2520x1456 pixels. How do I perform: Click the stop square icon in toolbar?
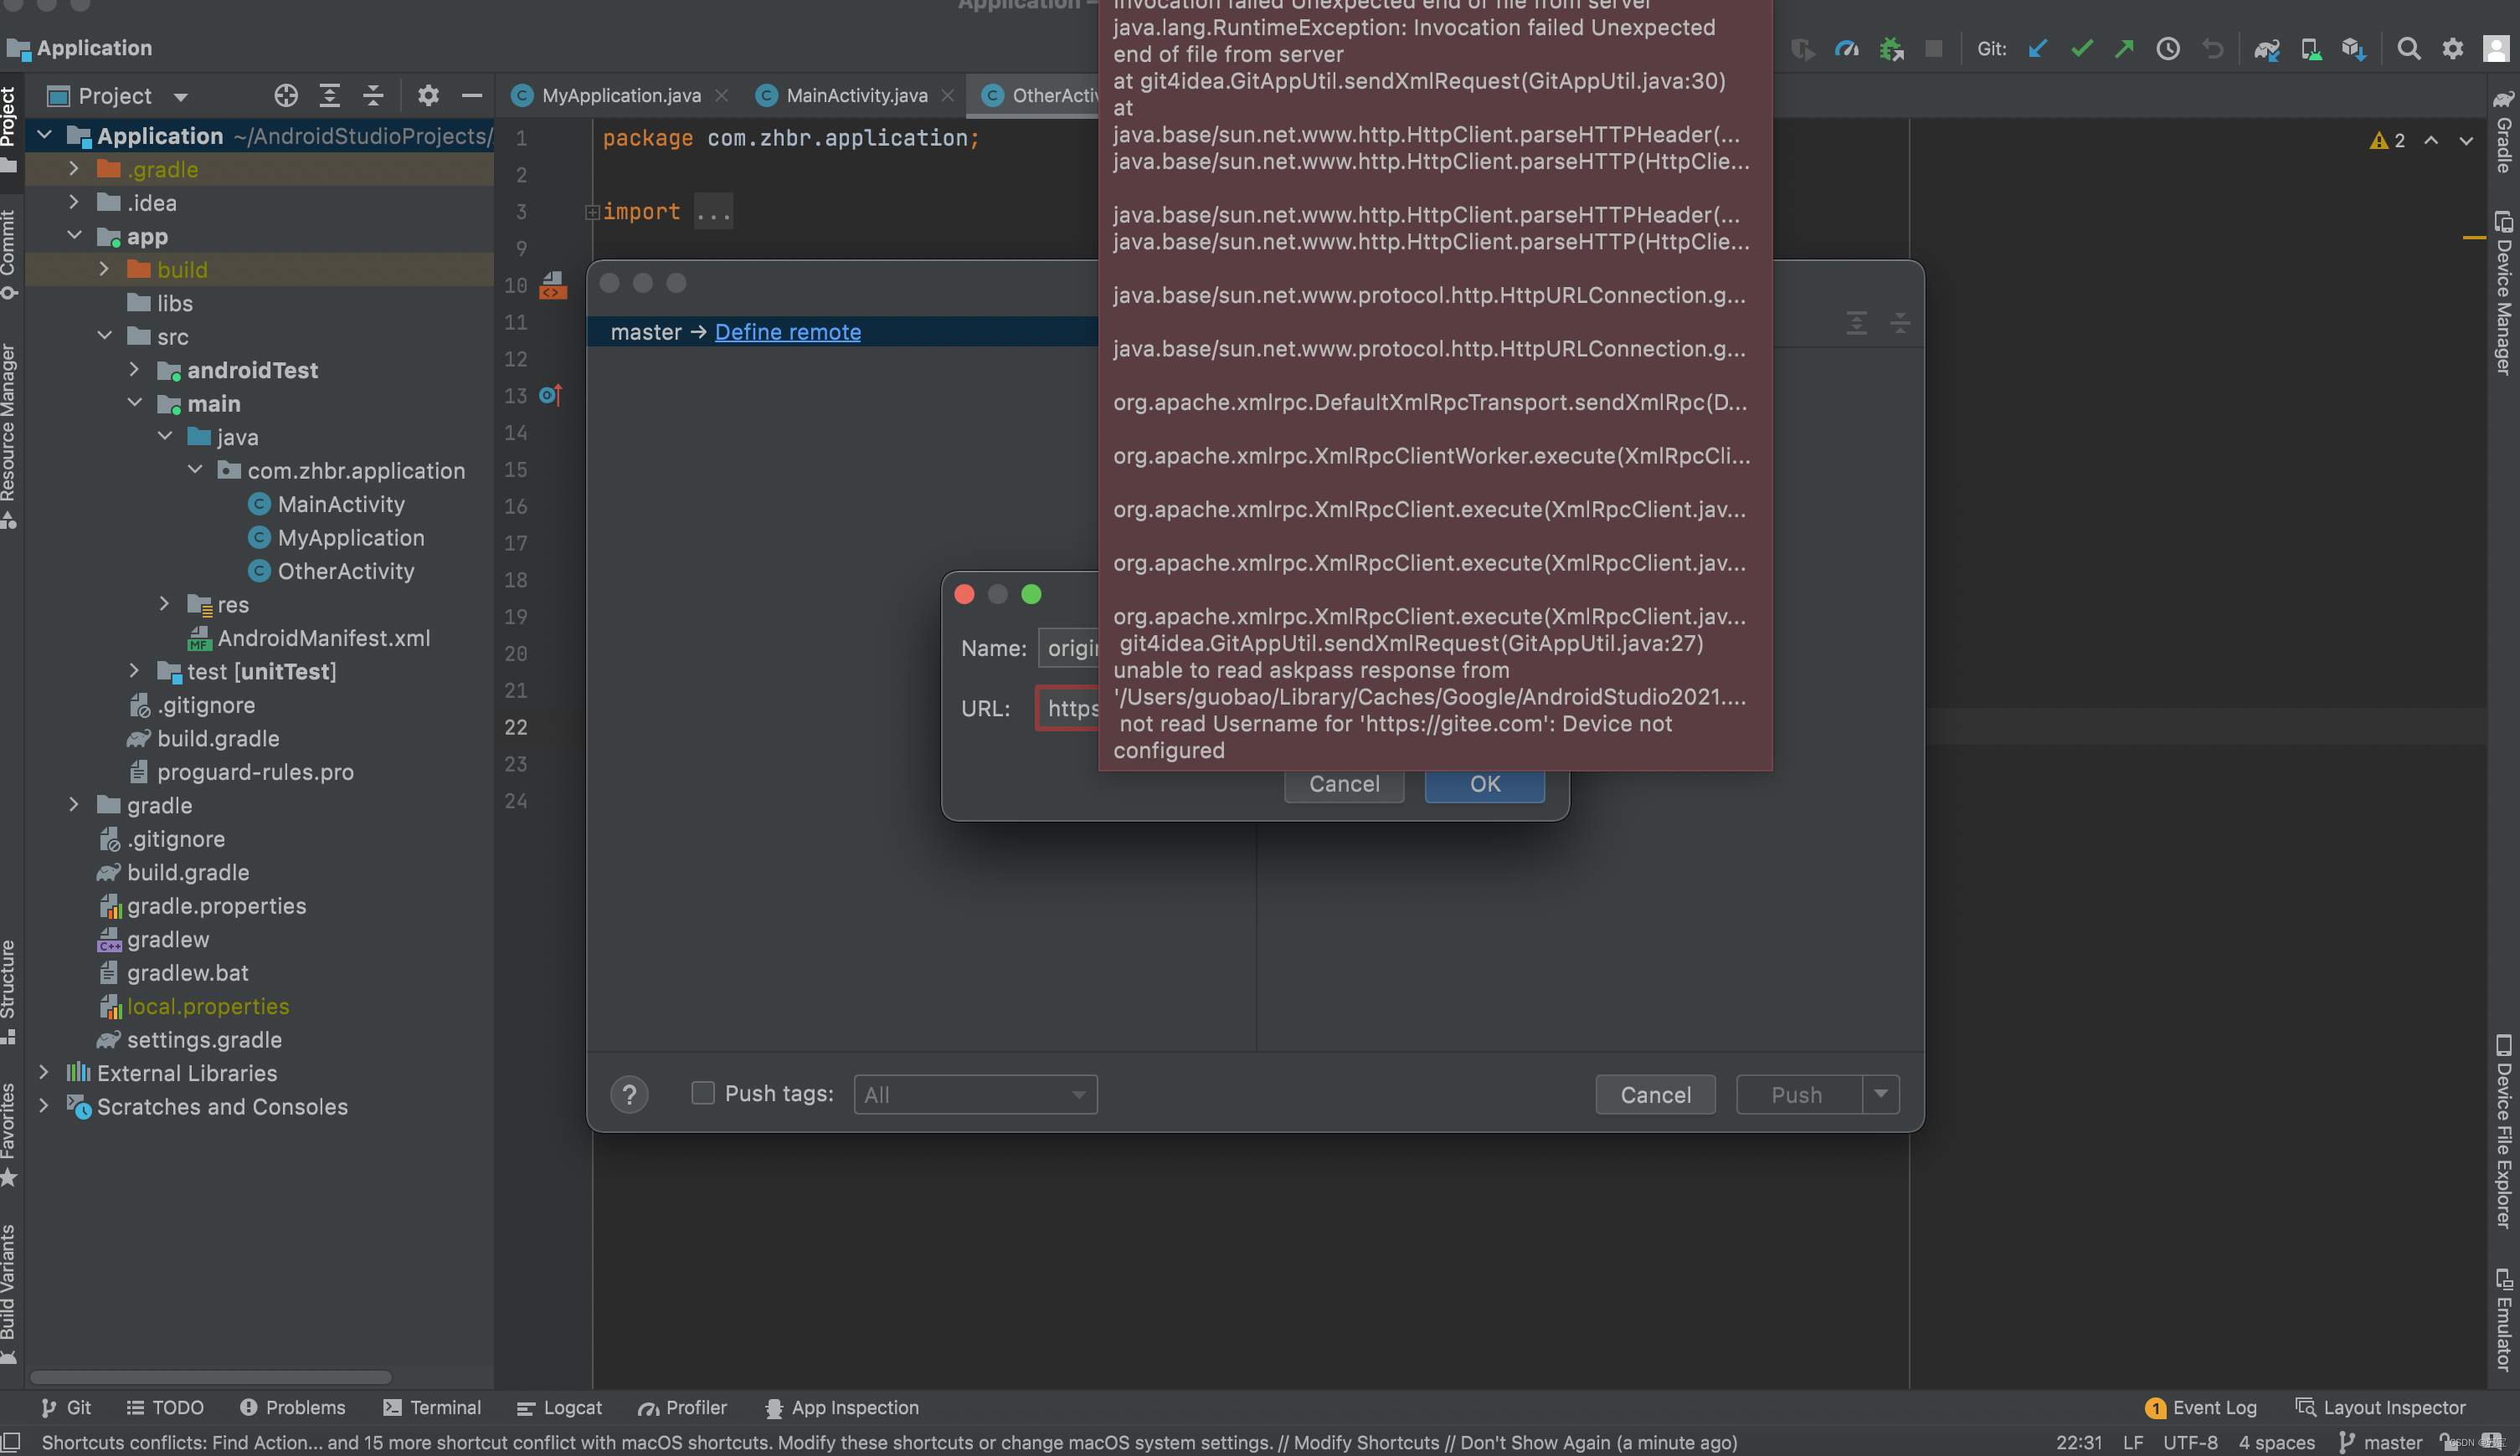(x=1934, y=49)
